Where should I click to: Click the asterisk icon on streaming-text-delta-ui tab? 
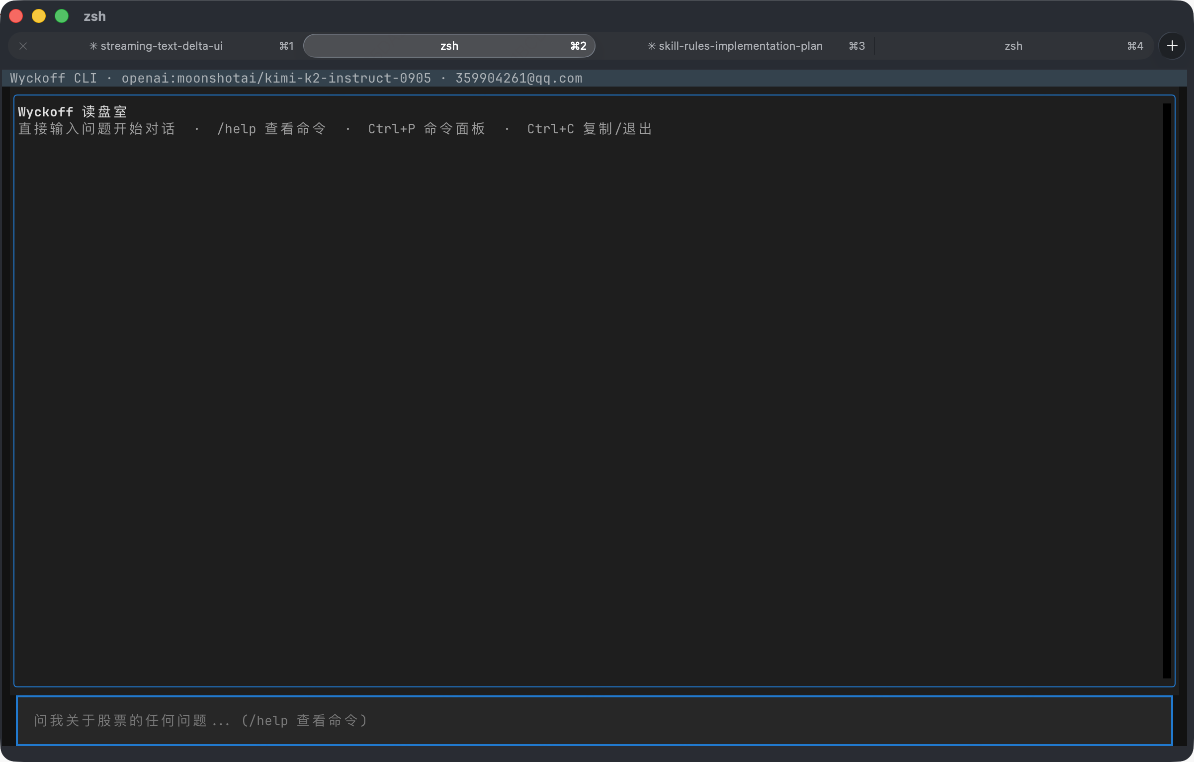tap(93, 46)
